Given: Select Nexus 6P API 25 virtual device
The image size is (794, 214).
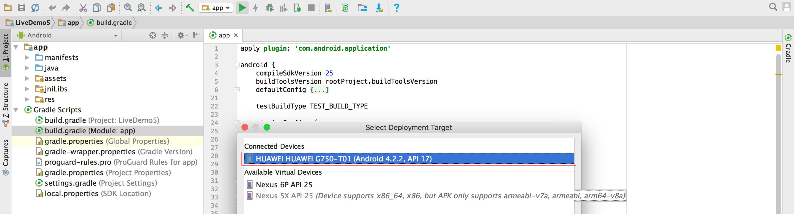Looking at the screenshot, I should coord(284,185).
